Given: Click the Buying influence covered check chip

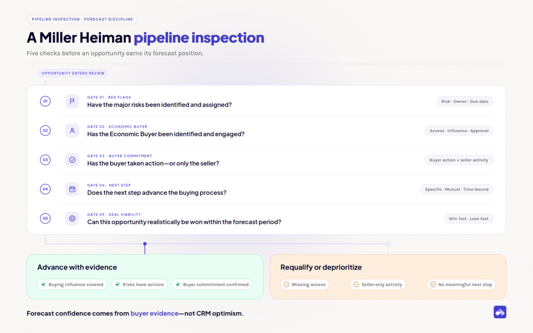Looking at the screenshot, I should (72, 285).
